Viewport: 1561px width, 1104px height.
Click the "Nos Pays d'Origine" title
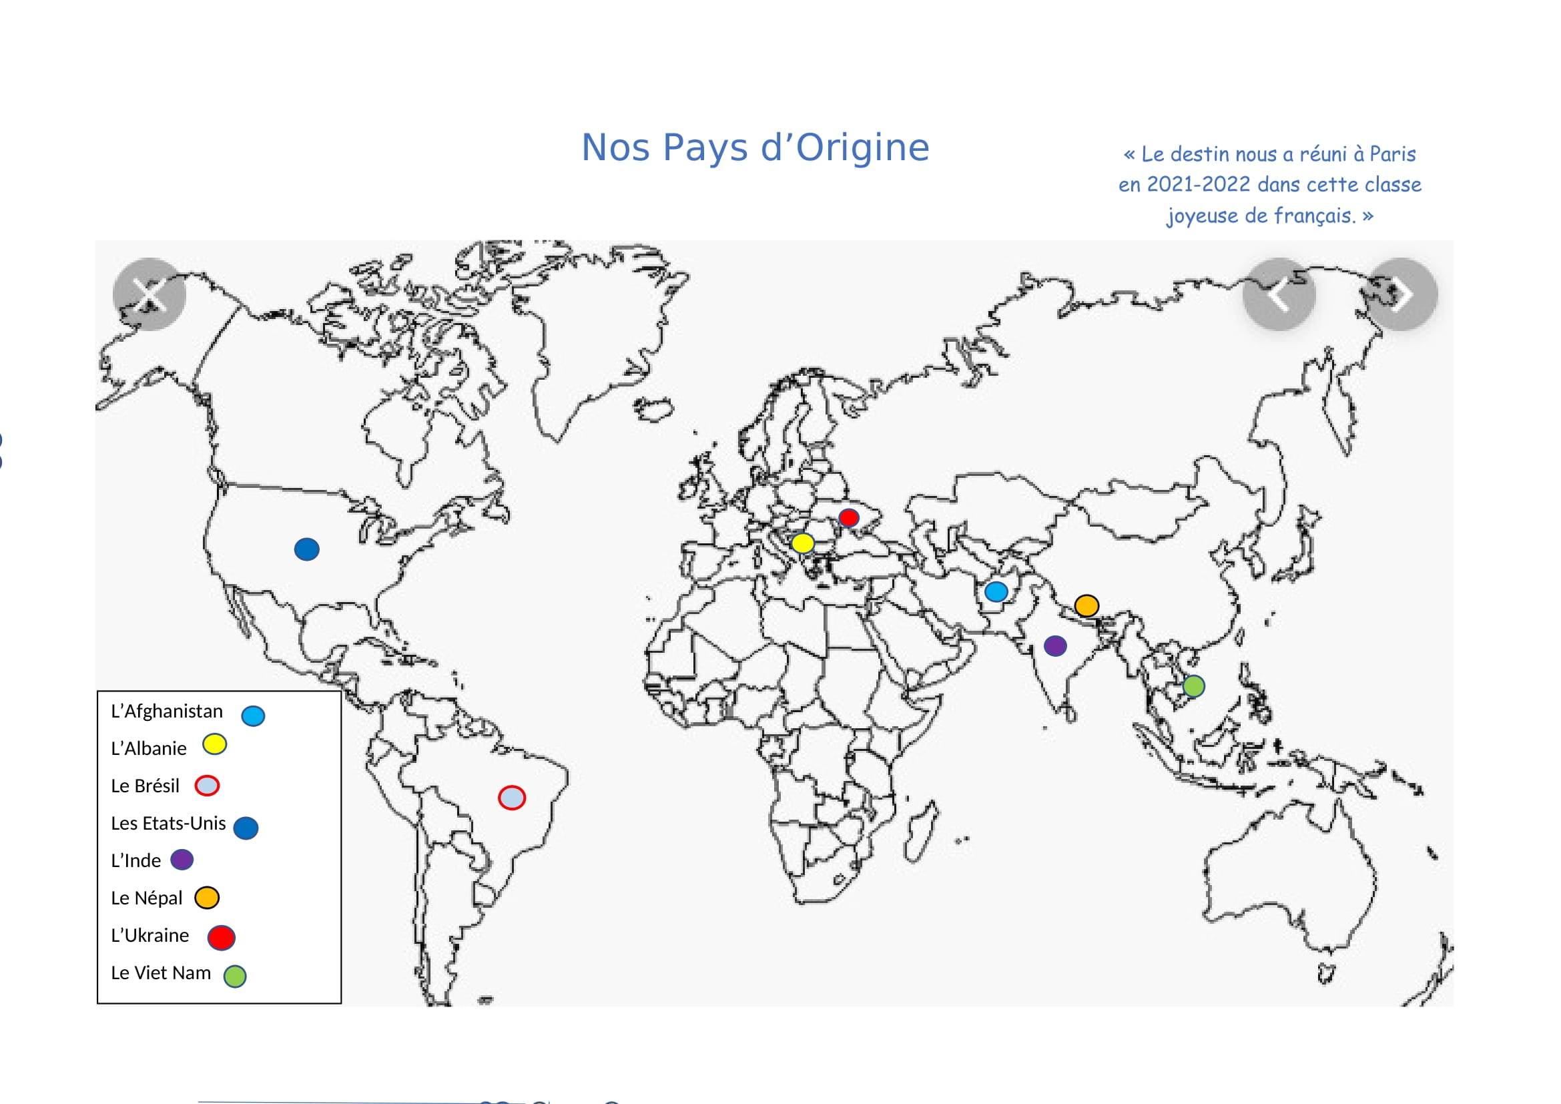[755, 148]
